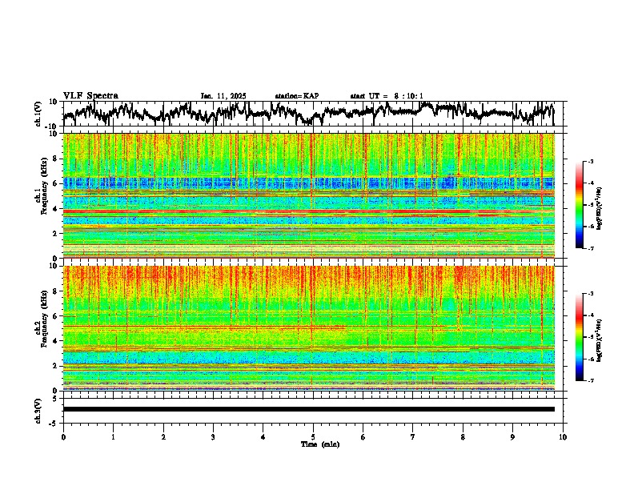Image resolution: width=634 pixels, height=490 pixels.
Task: Click the "8" tick on the time axis
Action: (x=463, y=437)
